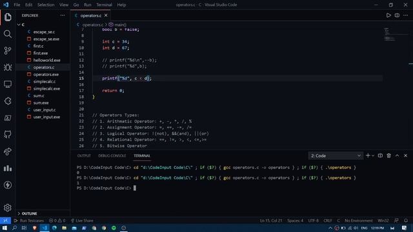
Task: Click the feedback icon in status bar
Action: point(396,220)
